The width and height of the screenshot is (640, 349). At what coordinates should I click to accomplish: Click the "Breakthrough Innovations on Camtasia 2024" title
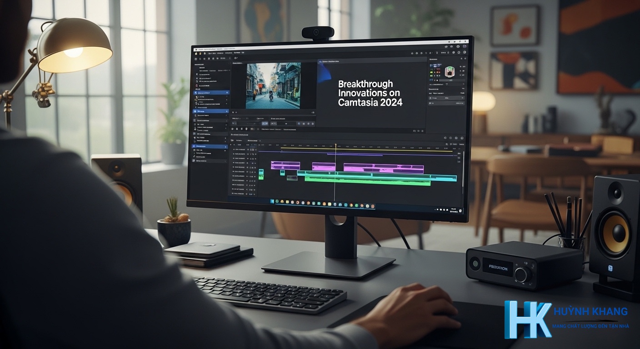tap(370, 94)
